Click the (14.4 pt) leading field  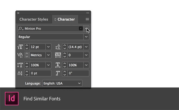point(75,47)
